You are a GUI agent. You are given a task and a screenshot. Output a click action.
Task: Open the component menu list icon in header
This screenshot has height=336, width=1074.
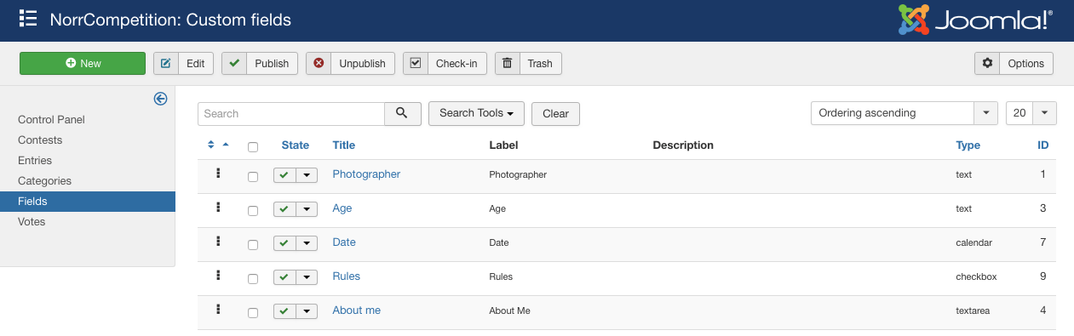[28, 19]
